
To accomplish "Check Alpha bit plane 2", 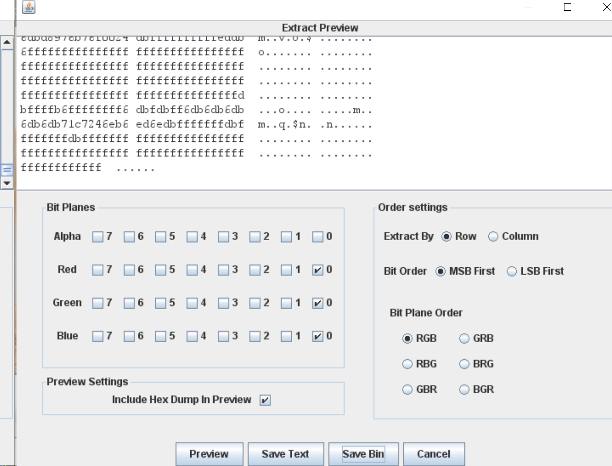I will tap(255, 237).
